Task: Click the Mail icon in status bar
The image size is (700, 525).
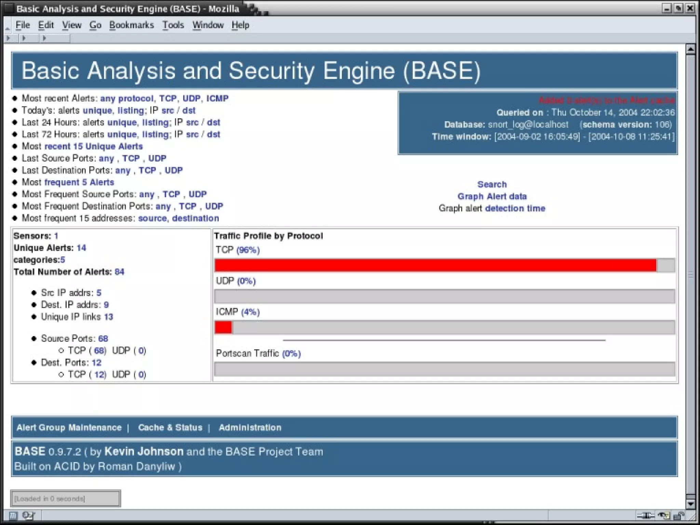Action: click(28, 515)
